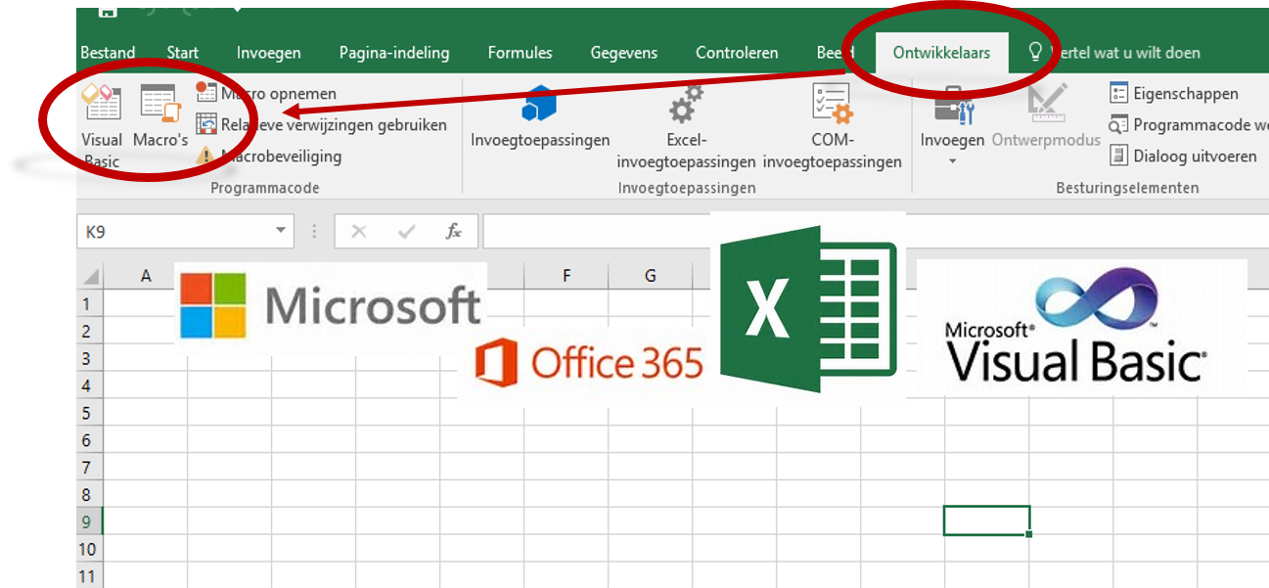Image resolution: width=1269 pixels, height=588 pixels.
Task: Switch to the Invoegen ribbon tab
Action: click(269, 53)
